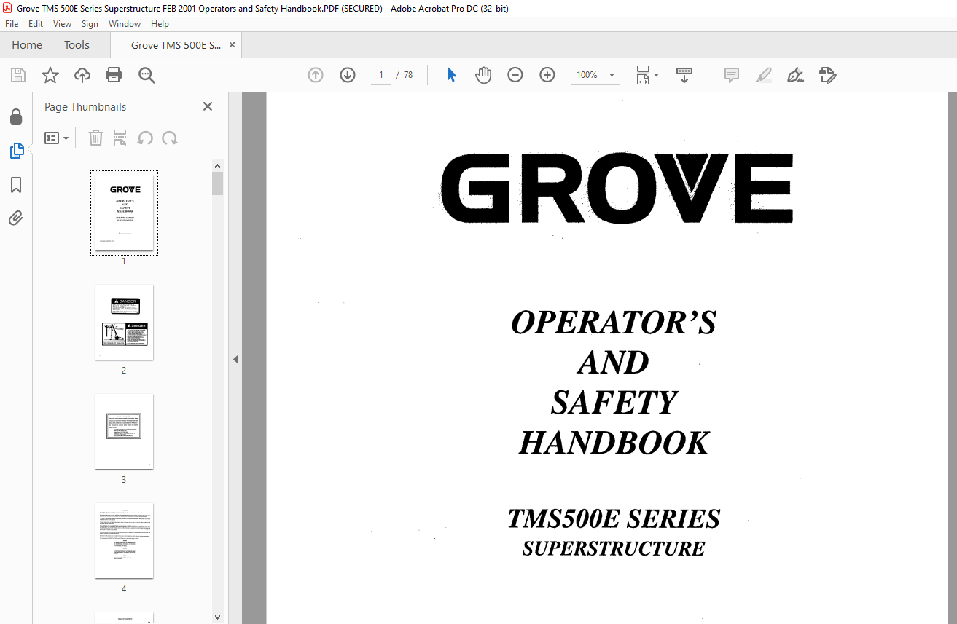This screenshot has height=624, width=957.
Task: Open the Find text magnifier tool
Action: click(x=147, y=75)
